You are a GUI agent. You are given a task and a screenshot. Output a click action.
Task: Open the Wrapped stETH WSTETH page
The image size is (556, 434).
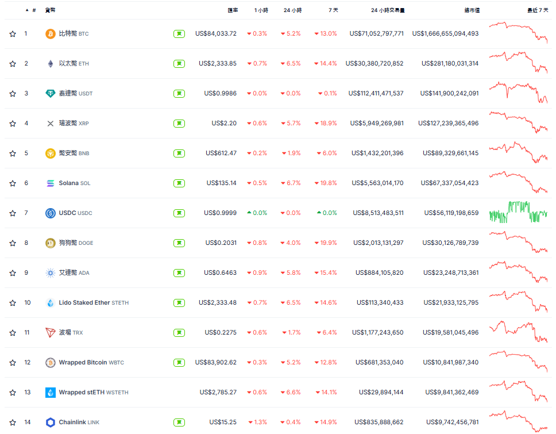point(94,393)
